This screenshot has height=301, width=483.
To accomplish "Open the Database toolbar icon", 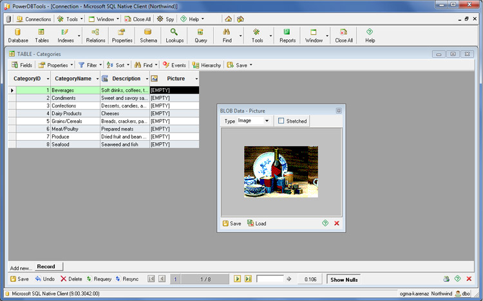I will 18,35.
